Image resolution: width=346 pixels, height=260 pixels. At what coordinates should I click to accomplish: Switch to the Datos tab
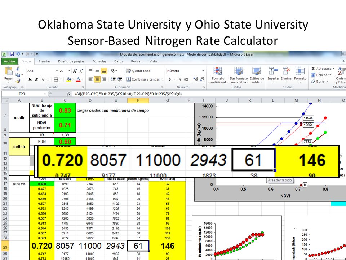tap(119, 61)
